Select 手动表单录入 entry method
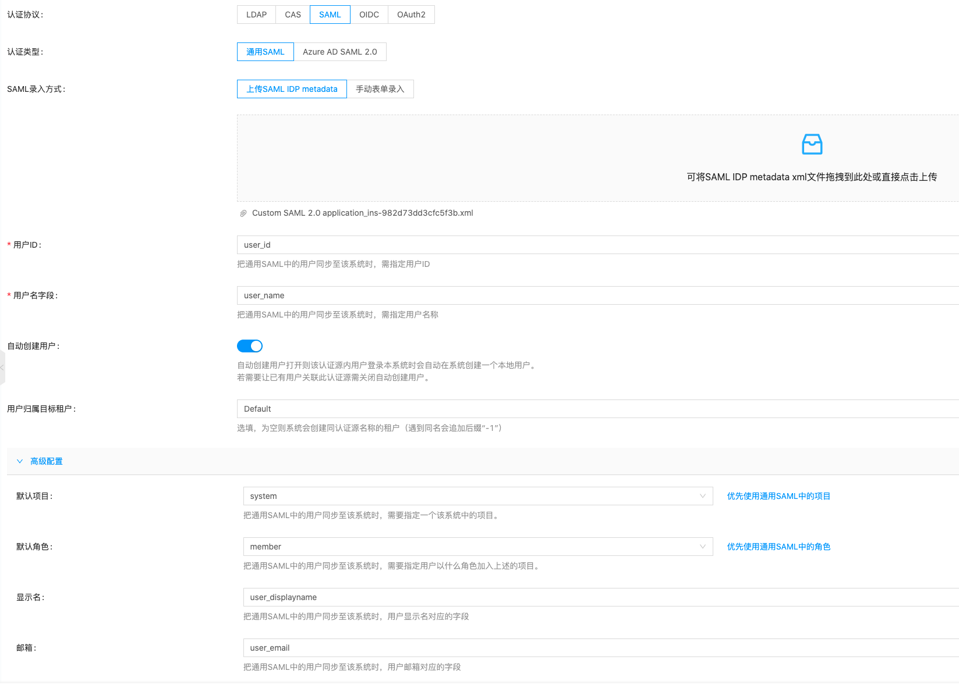Image resolution: width=959 pixels, height=685 pixels. 380,89
